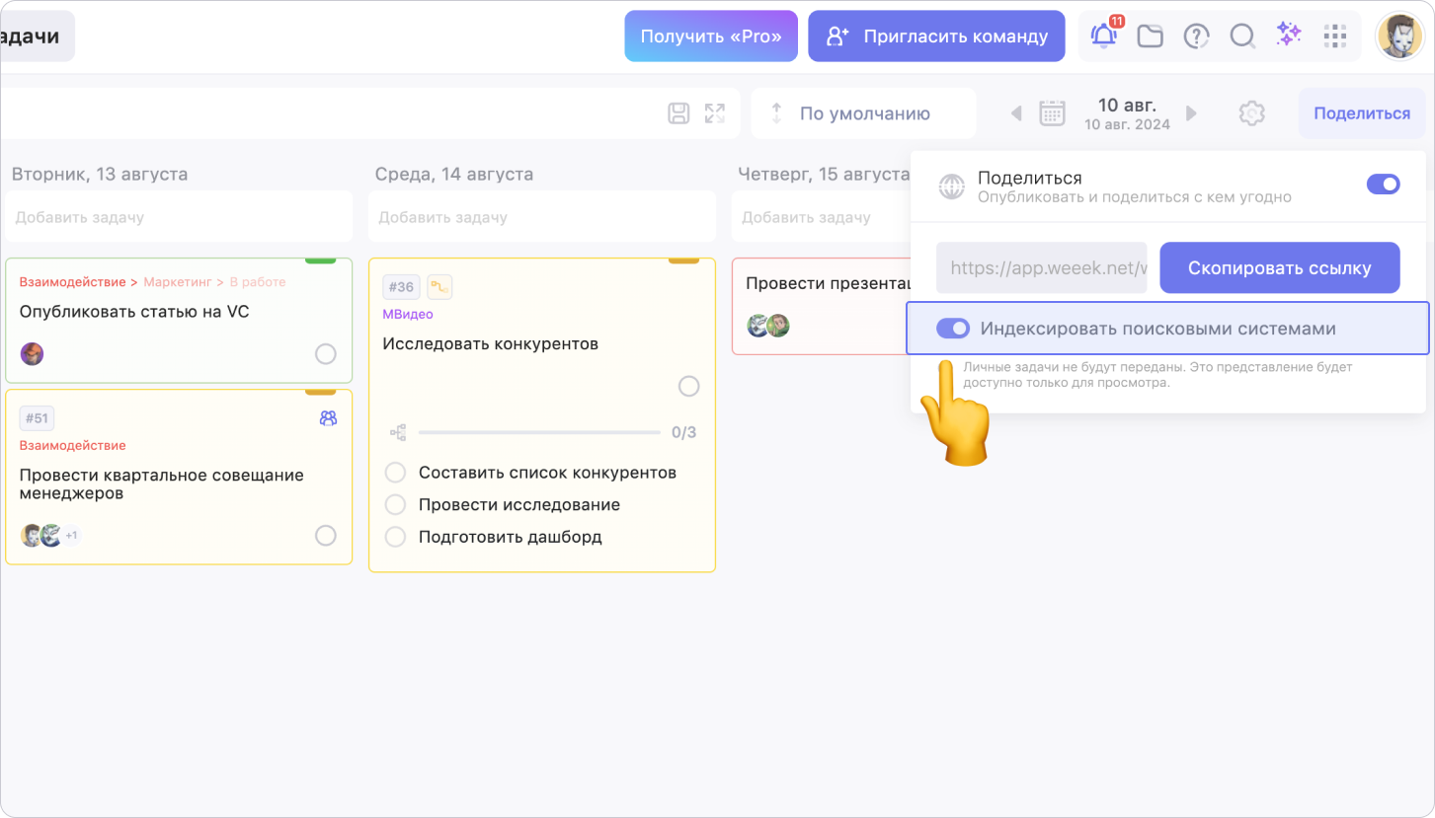Go to previous date with left arrow
This screenshot has width=1435, height=818.
pyautogui.click(x=1015, y=113)
